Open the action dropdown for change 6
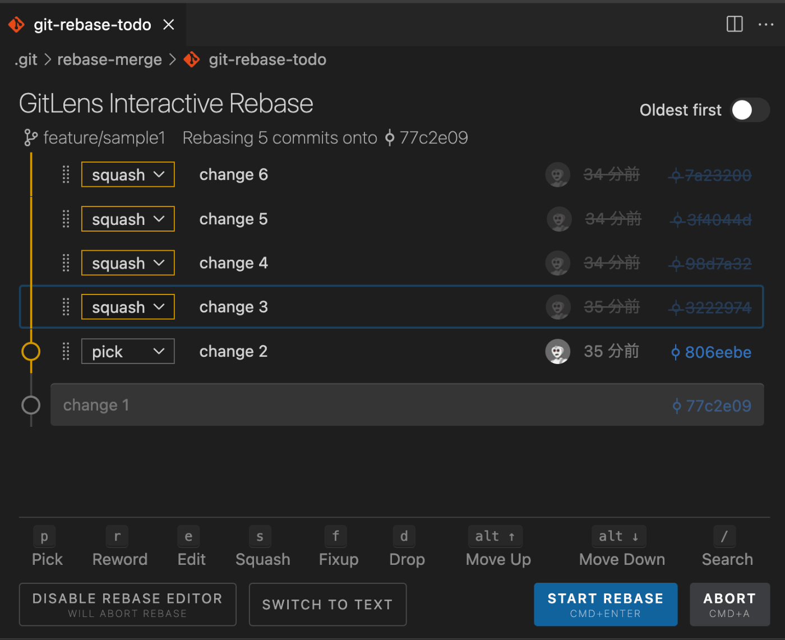 pos(128,174)
